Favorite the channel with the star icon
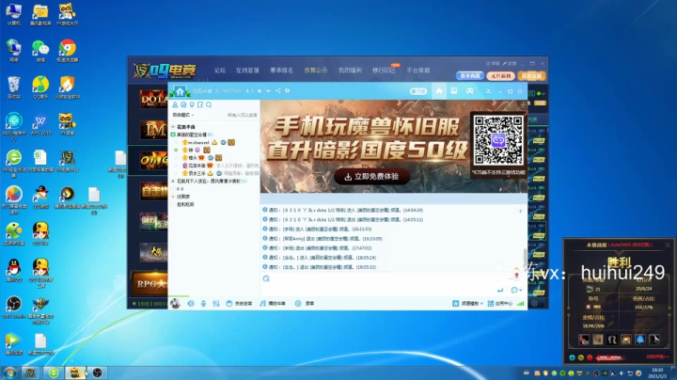 [260, 91]
